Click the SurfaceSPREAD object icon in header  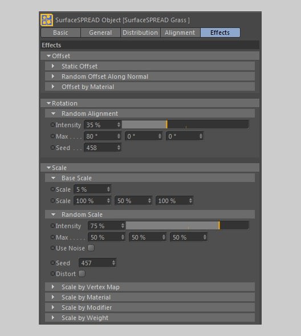point(47,20)
